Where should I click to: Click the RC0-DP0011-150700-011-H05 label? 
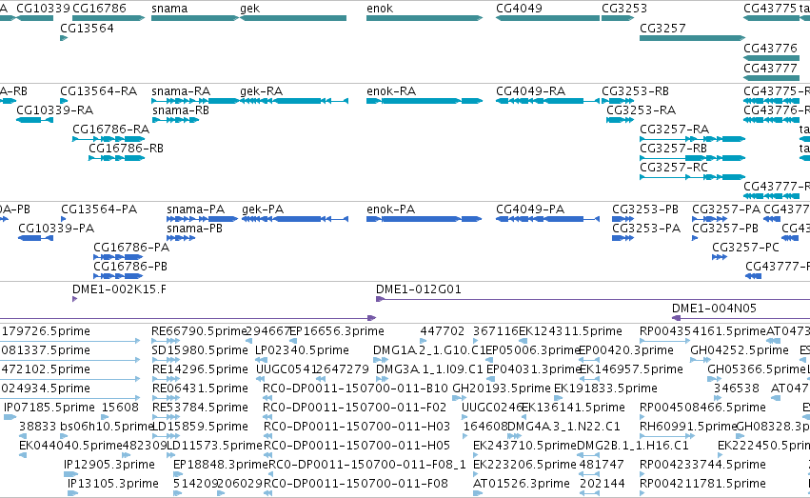(357, 446)
